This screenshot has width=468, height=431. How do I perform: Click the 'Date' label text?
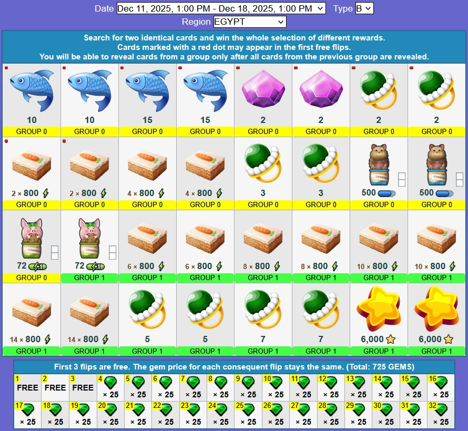[x=104, y=8]
